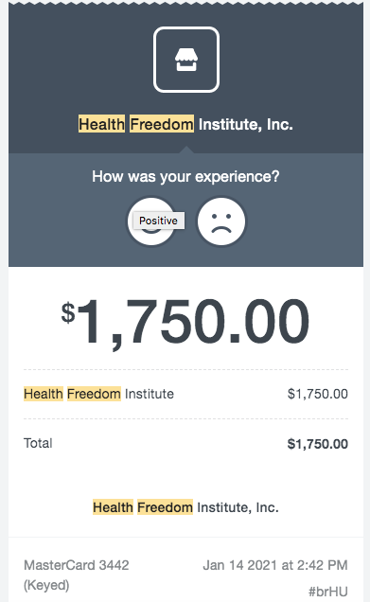This screenshot has height=602, width=370.
Task: Click the dollar sign before the large amount
Action: tap(68, 312)
